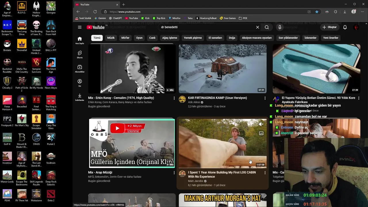Open the Gemini bookmark
Screen dimensions: 368x207
pos(100,18)
